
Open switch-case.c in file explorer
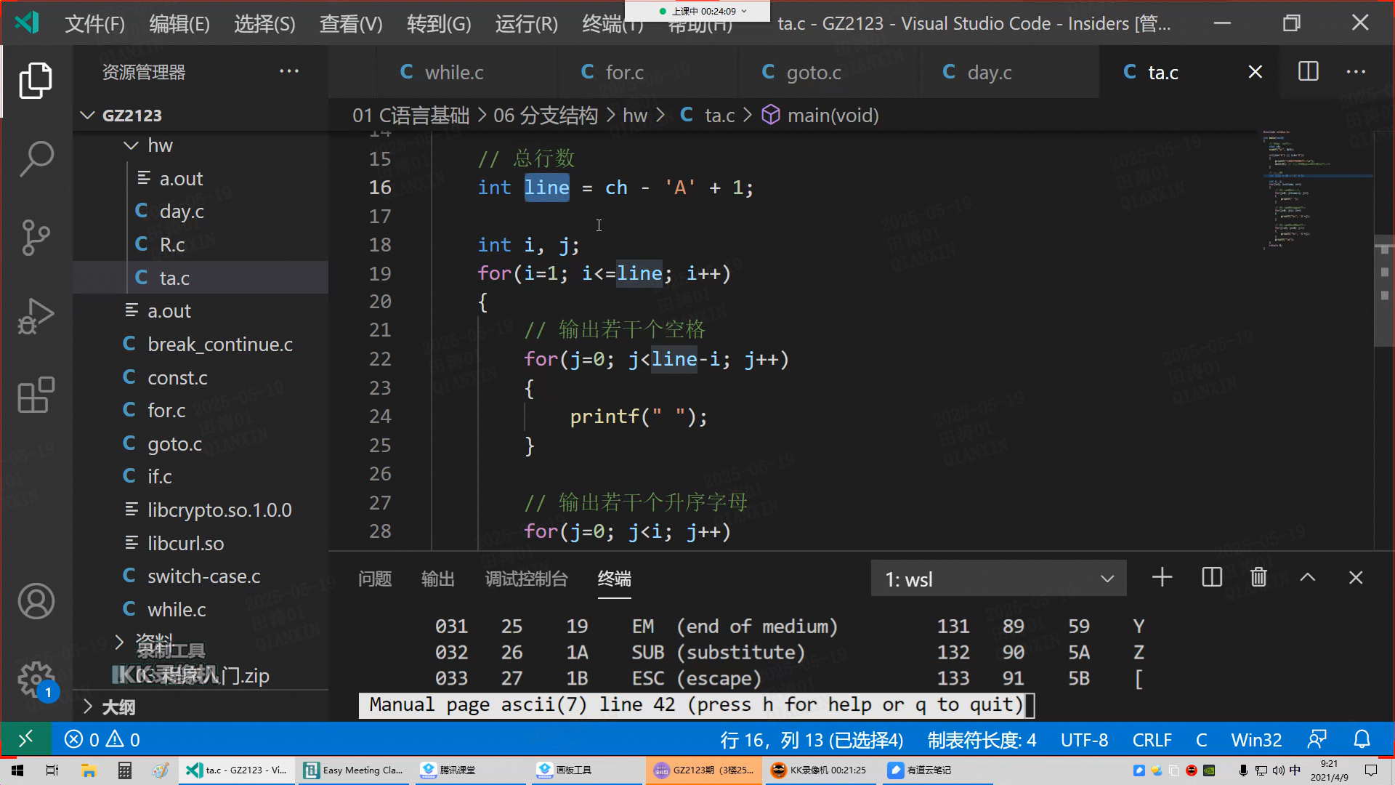click(203, 576)
